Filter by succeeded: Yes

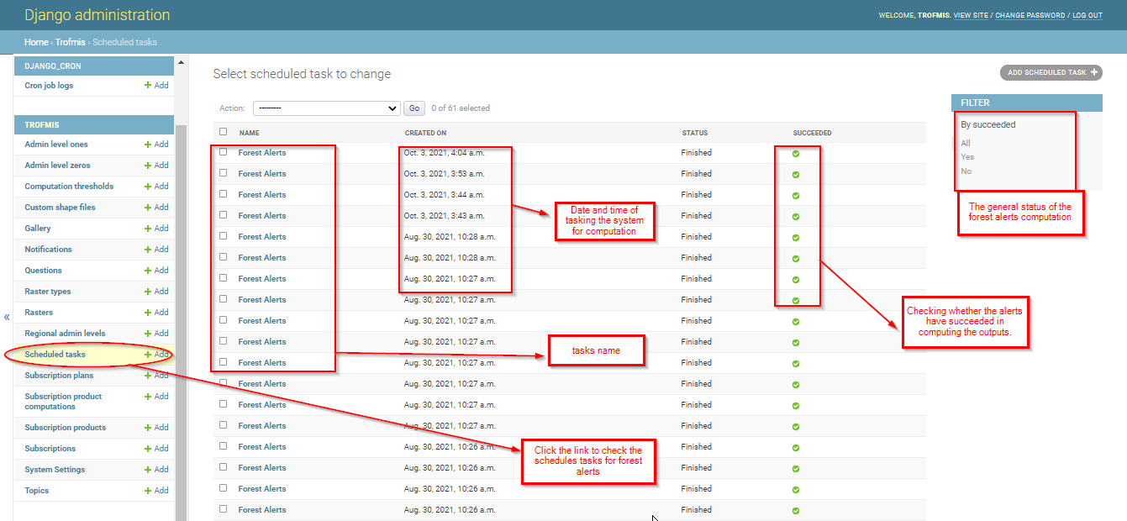click(967, 157)
